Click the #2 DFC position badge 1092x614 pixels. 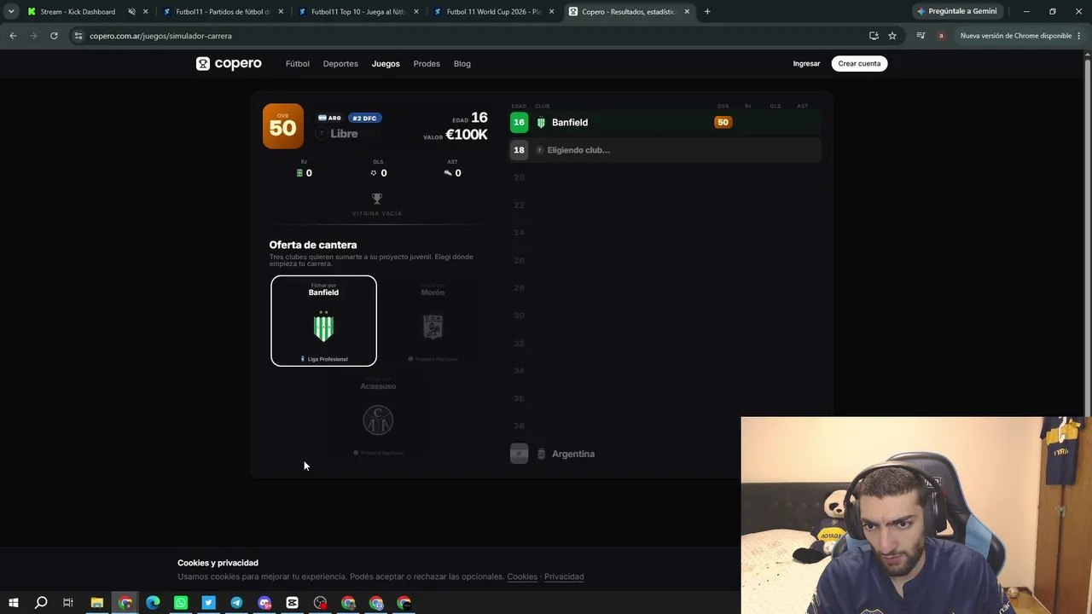click(364, 118)
